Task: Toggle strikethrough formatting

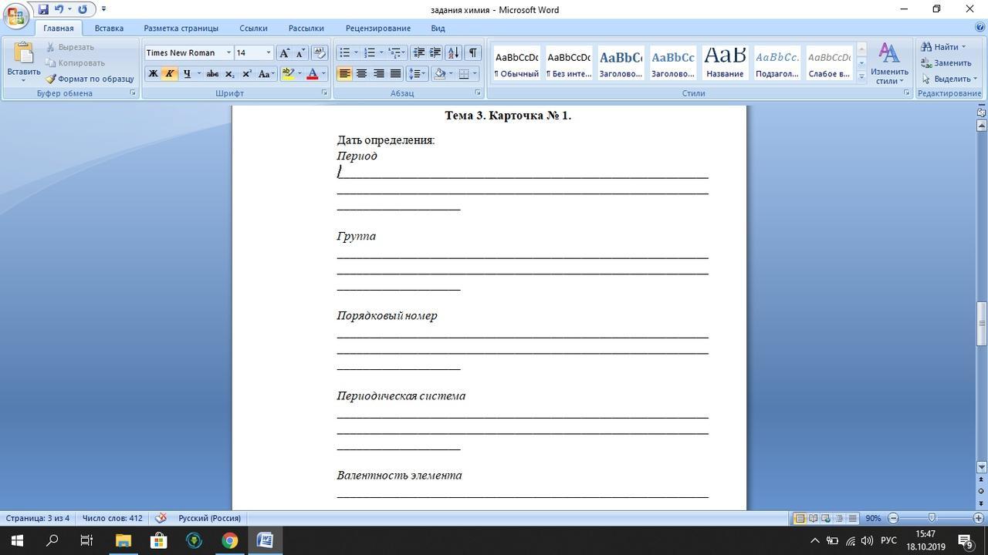Action: point(212,74)
